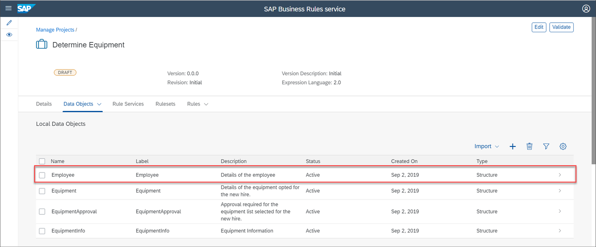Add a new data object with plus icon
The height and width of the screenshot is (247, 596).
[512, 146]
